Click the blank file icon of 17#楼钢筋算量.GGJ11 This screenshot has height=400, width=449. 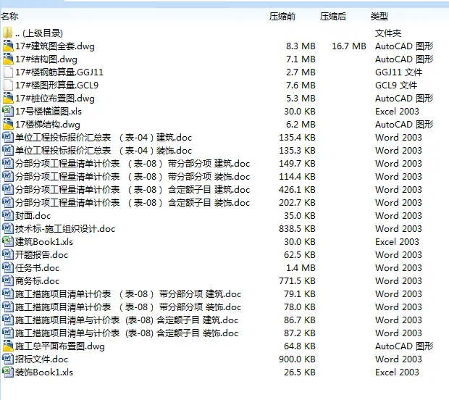8,72
